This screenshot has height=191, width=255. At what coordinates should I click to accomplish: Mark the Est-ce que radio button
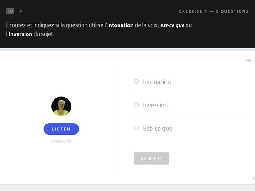point(136,128)
